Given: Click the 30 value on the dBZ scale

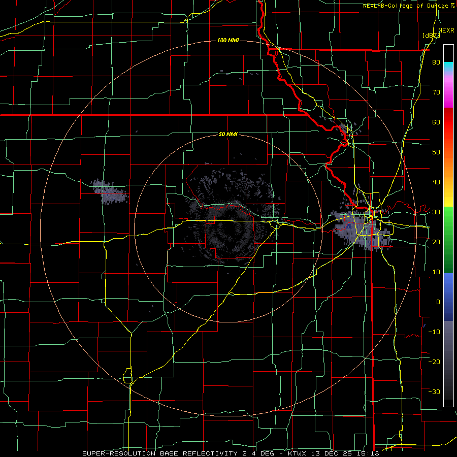Looking at the screenshot, I should 436,212.
